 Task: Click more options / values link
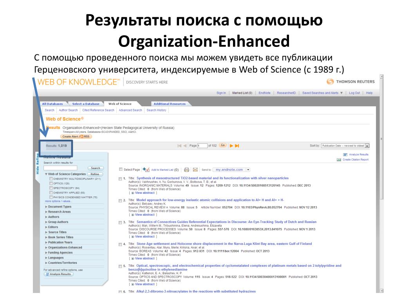pos(58,201)
